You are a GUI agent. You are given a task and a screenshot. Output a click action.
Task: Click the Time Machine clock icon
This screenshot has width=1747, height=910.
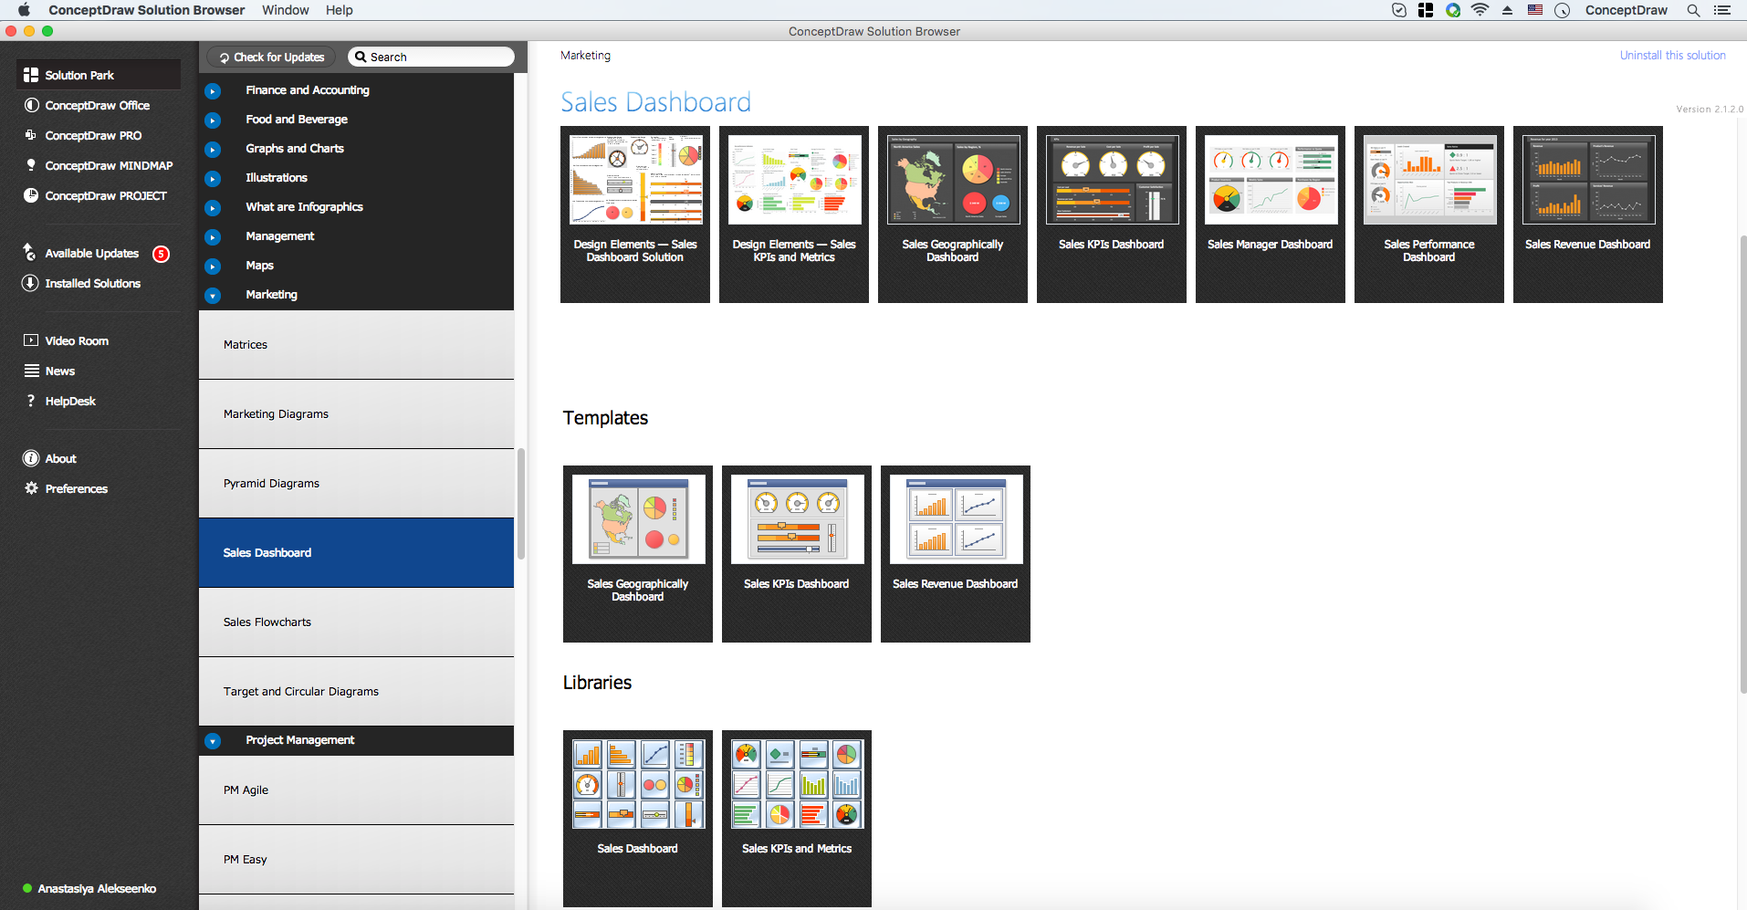coord(1563,10)
